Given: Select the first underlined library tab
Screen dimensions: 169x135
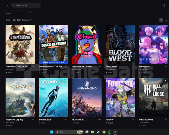Looking at the screenshot, I should tap(8, 12).
